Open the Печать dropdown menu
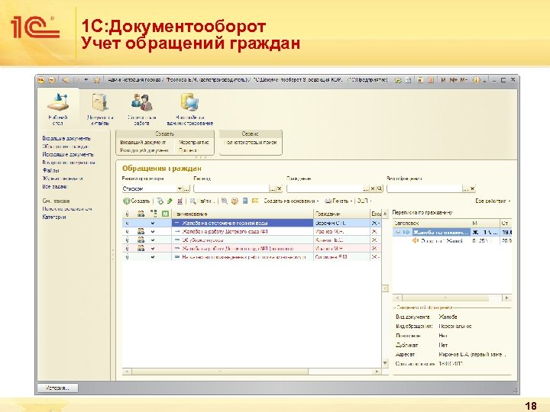This screenshot has width=550, height=412. click(x=338, y=201)
